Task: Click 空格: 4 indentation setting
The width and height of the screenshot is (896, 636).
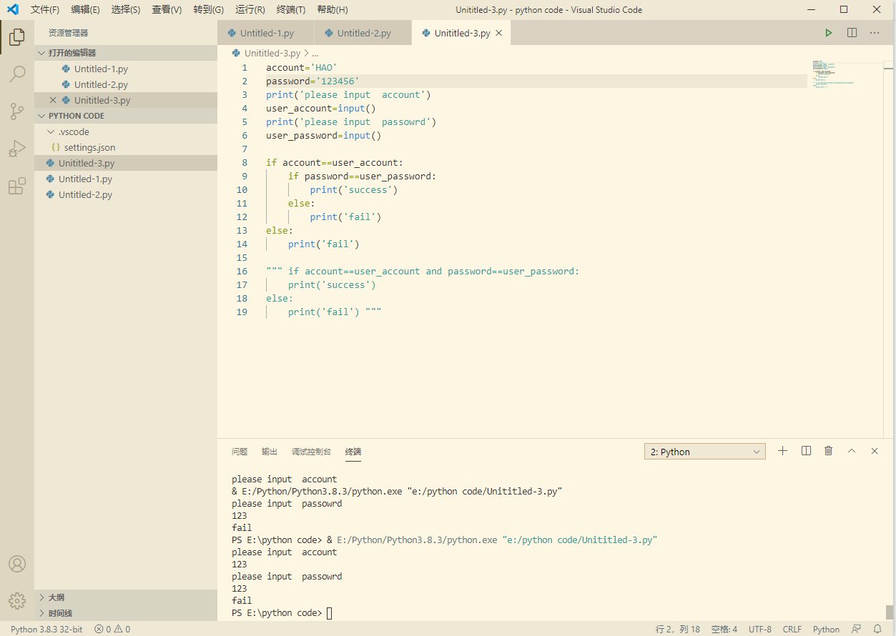Action: coord(724,629)
